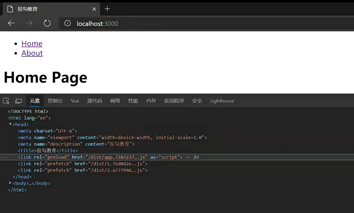Open a new tab with plus button

(x=107, y=9)
